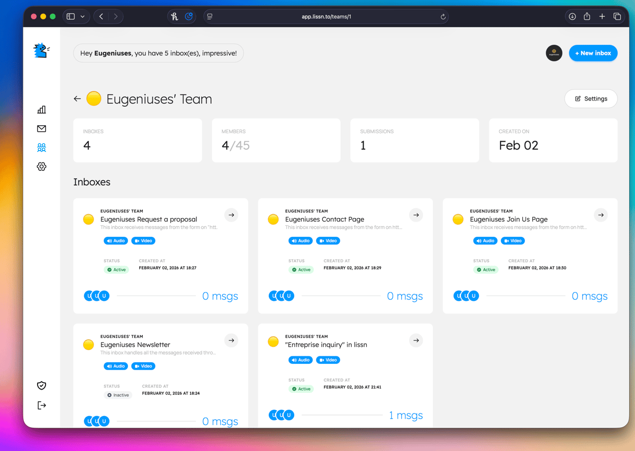Expand the Safari sidebar dropdown chevron
The width and height of the screenshot is (635, 451).
[x=83, y=16]
